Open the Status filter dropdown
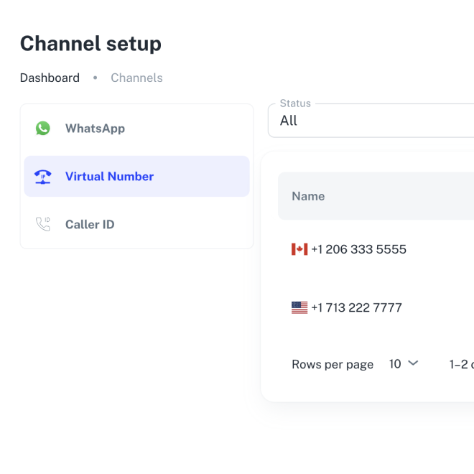The width and height of the screenshot is (474, 474). [x=371, y=121]
